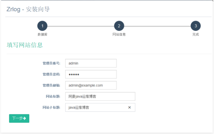Focus the 网站标题 input field
Screen dimensions: 214x134
100,97
